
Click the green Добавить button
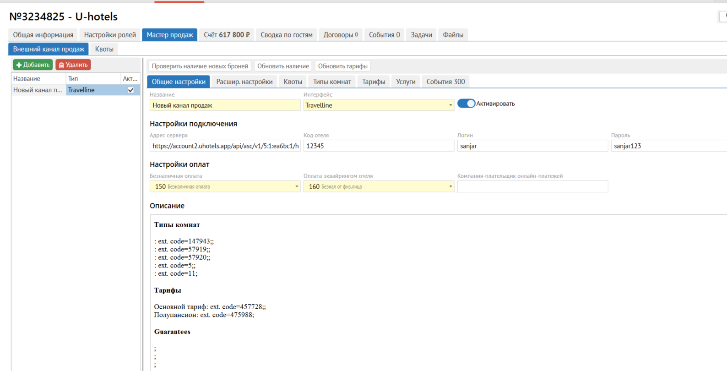pos(33,65)
